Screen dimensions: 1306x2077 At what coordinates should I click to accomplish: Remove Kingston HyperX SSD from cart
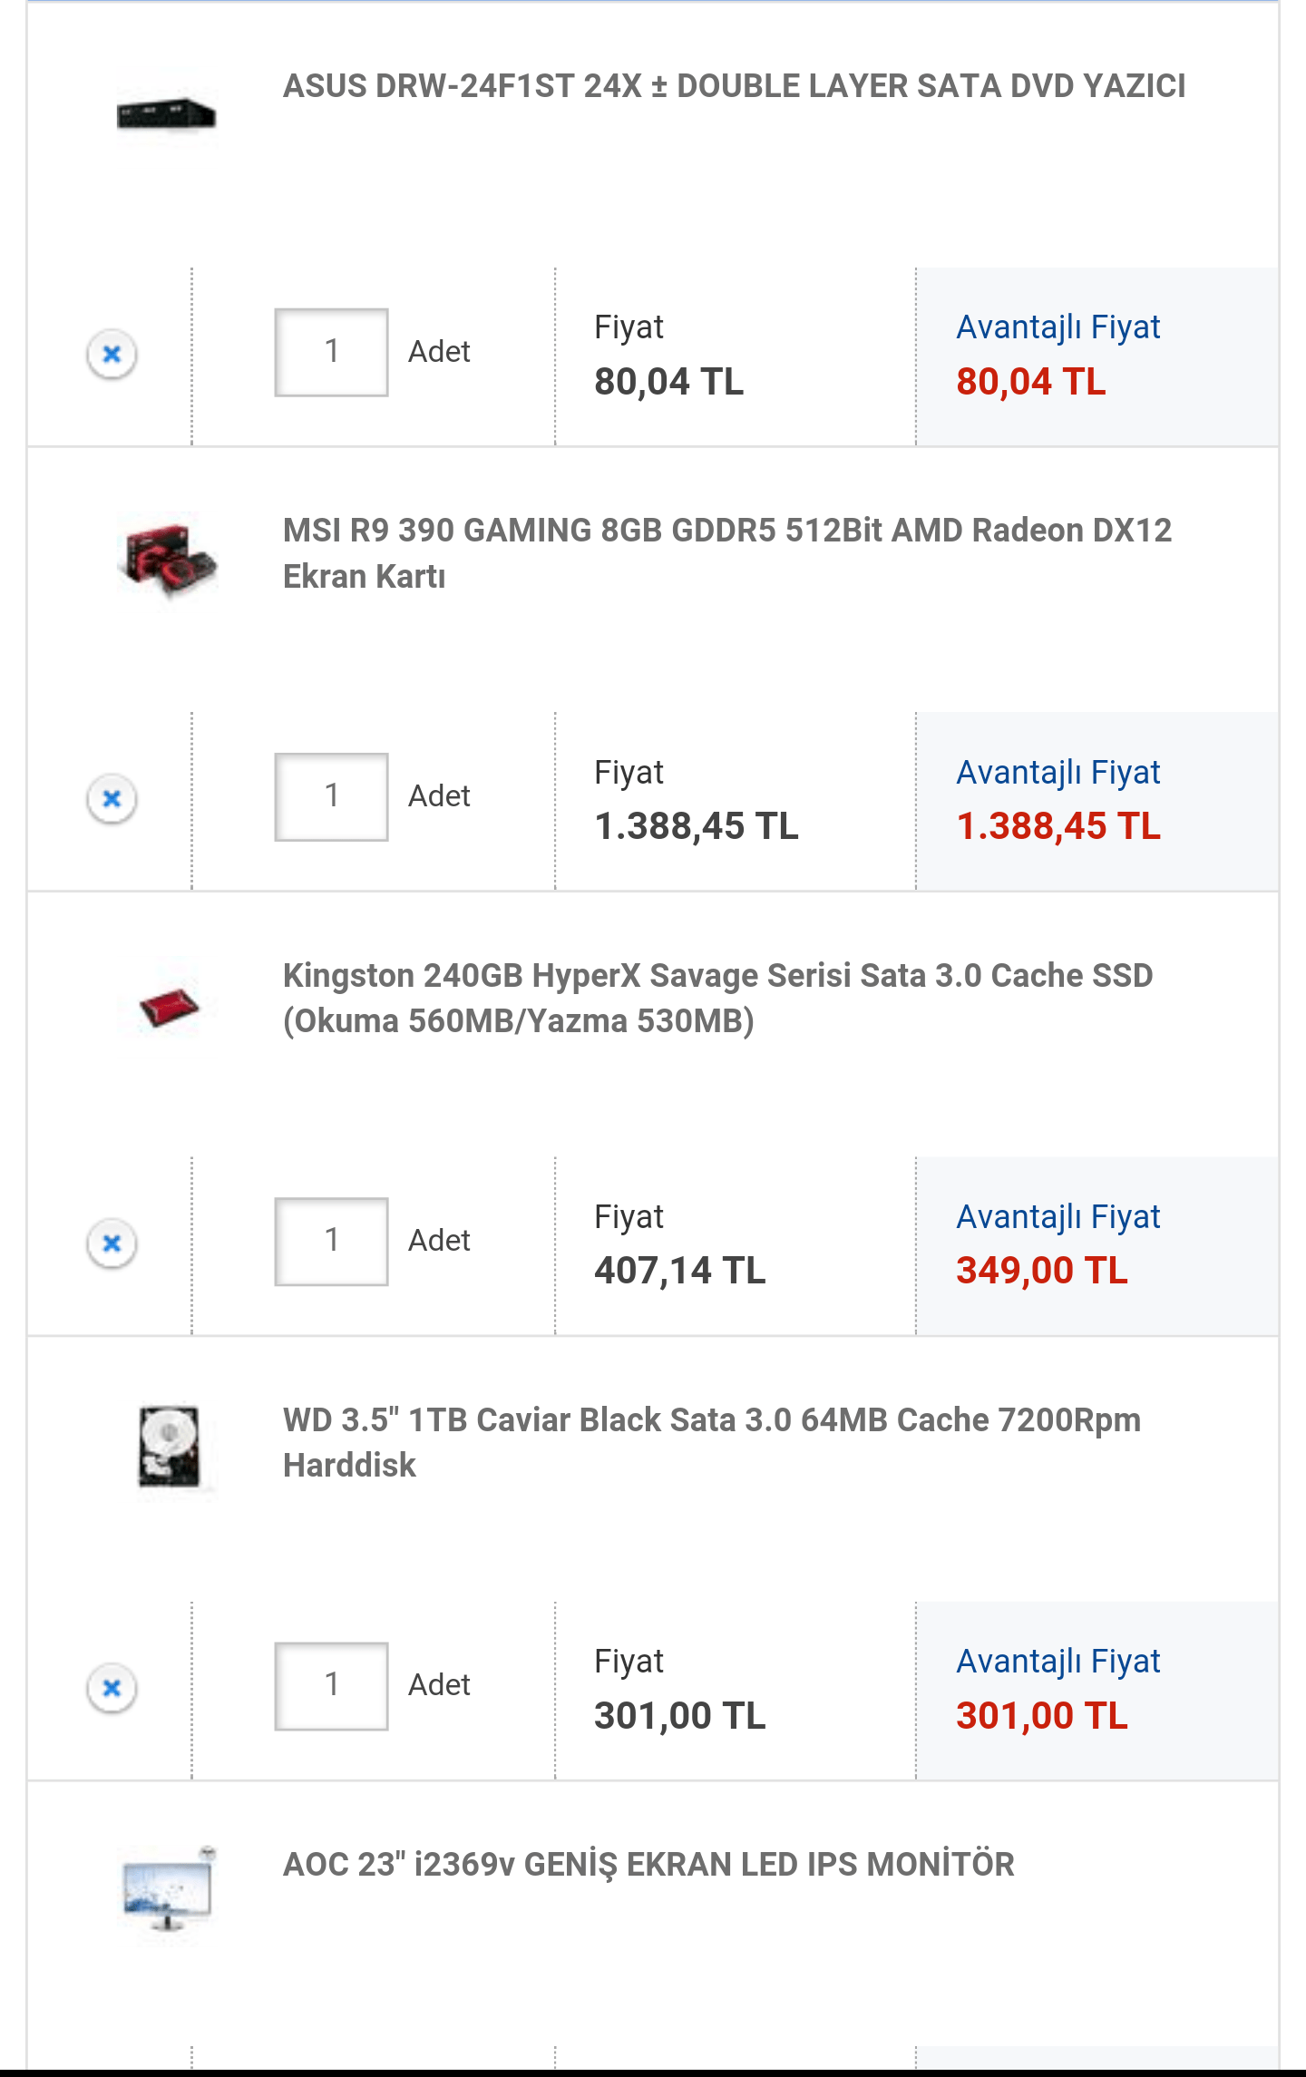[112, 1243]
